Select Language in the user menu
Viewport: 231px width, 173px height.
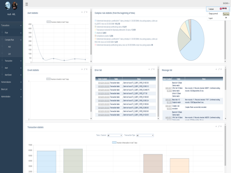coord(211,9)
